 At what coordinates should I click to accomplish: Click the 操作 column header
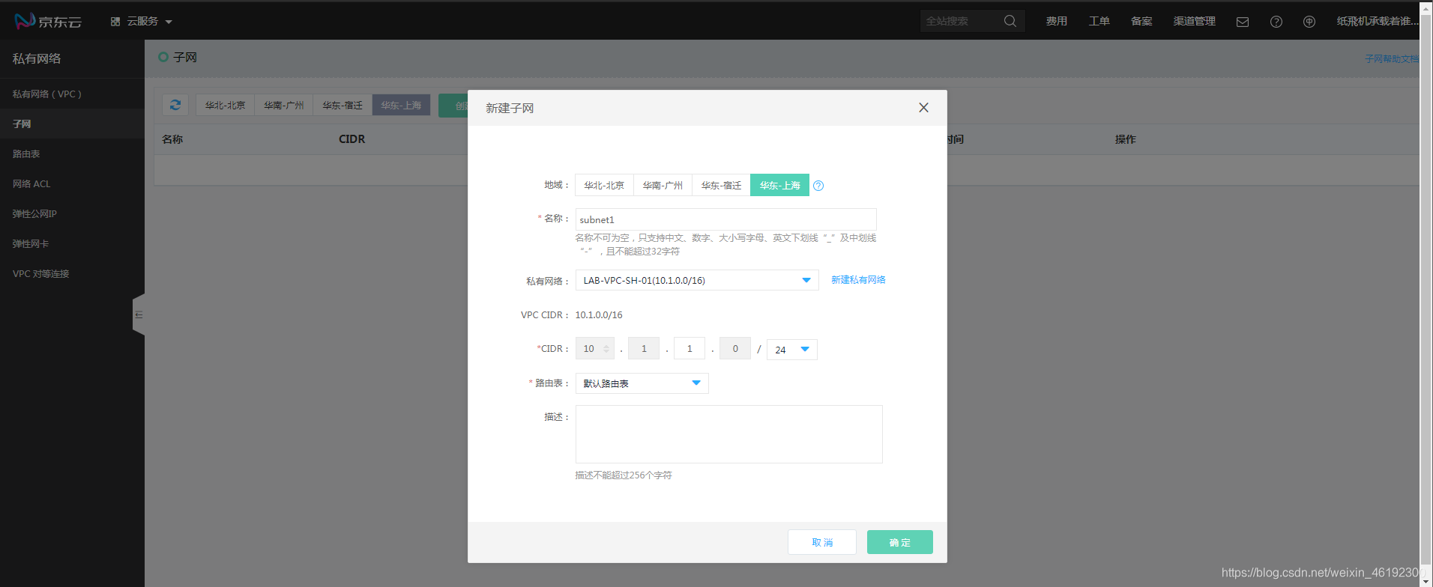(1125, 139)
